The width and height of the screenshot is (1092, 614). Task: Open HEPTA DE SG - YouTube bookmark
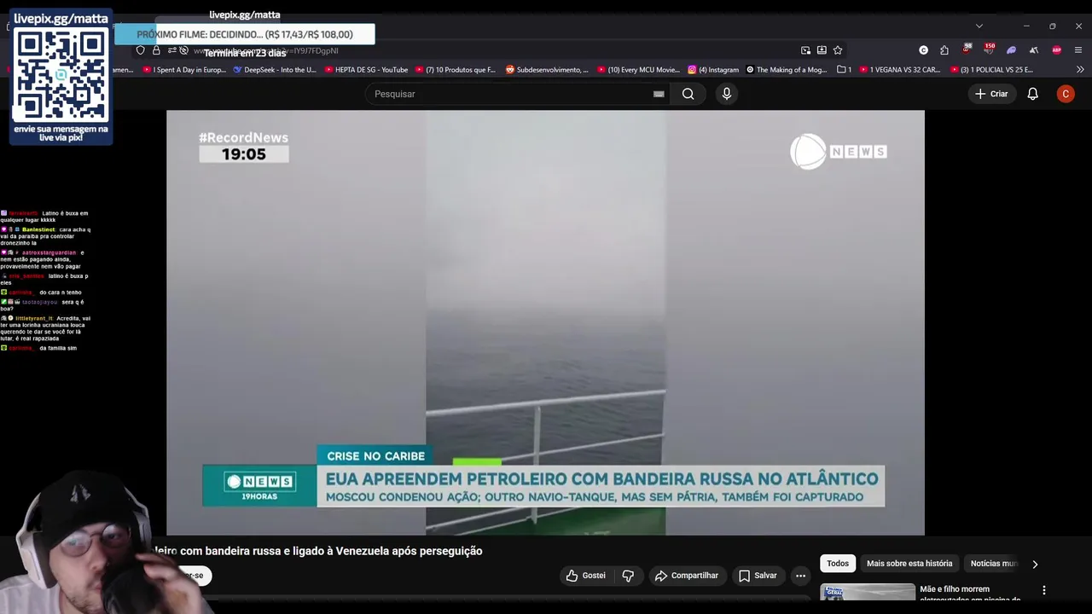coord(365,70)
